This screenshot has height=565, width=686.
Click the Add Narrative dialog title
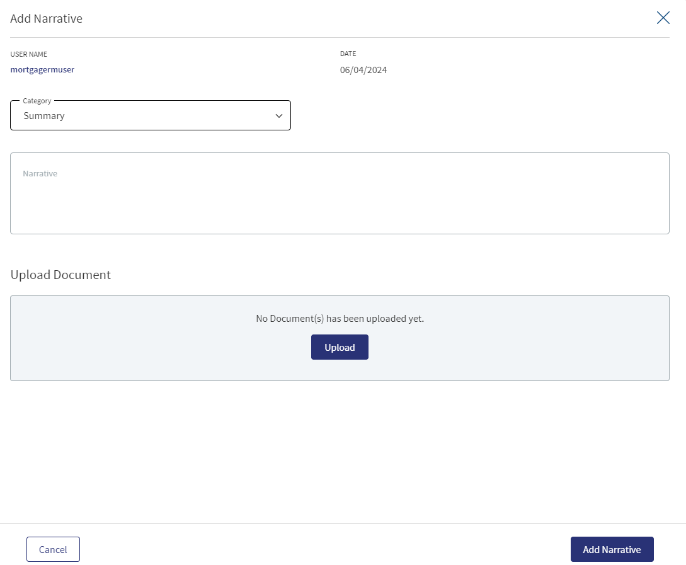pos(47,18)
